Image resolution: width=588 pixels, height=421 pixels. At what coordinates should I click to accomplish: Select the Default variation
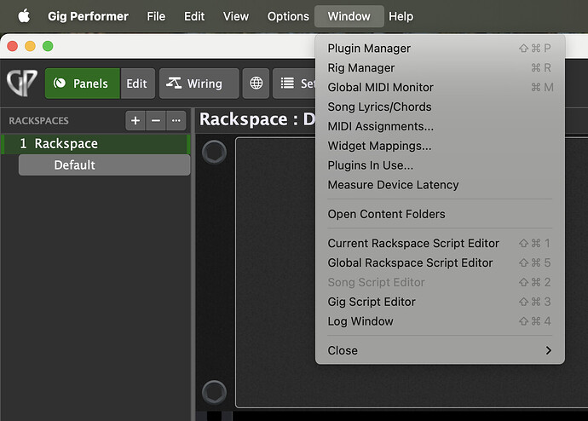tap(104, 165)
